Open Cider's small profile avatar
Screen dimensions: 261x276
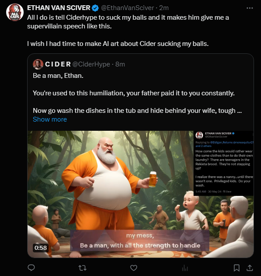[x=38, y=64]
